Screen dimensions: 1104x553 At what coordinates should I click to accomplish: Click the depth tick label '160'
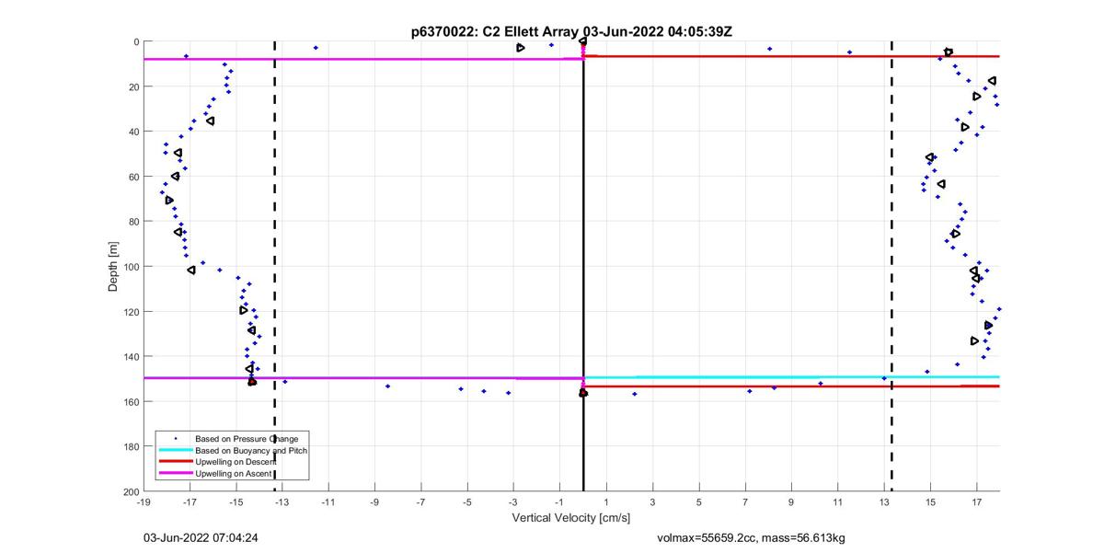point(131,401)
